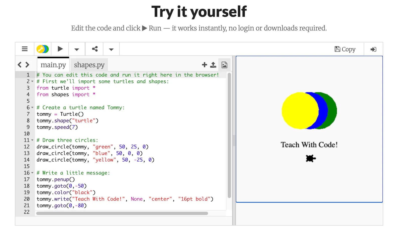Run the code with the play button
The image size is (401, 235).
pos(60,49)
